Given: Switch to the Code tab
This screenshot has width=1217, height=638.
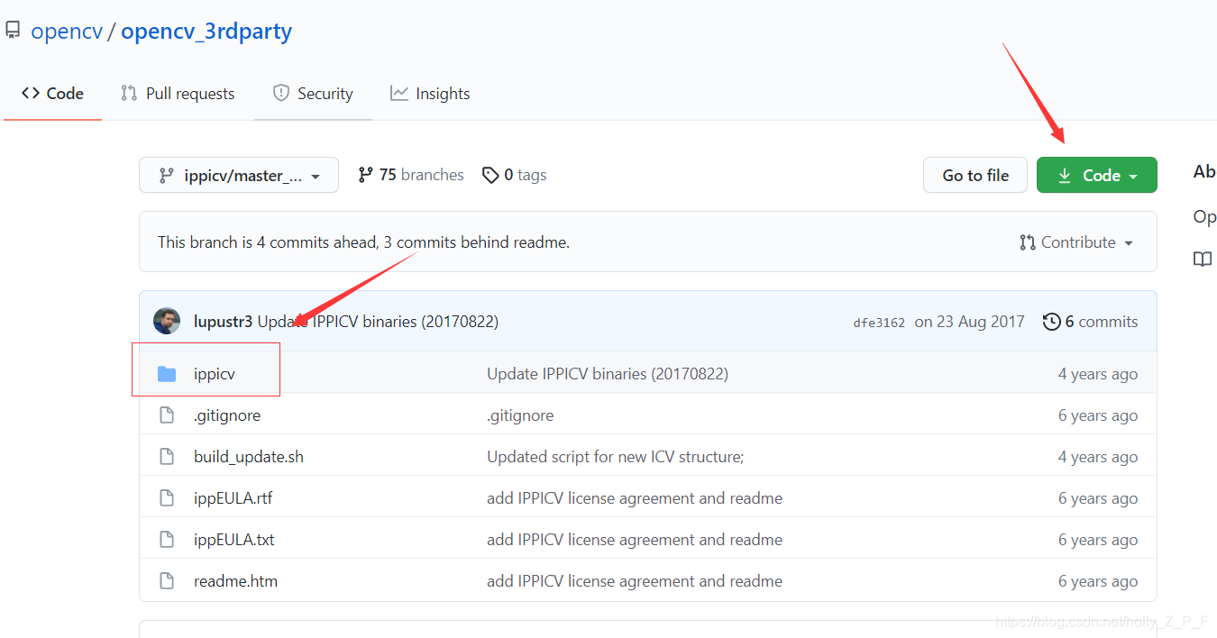Looking at the screenshot, I should pos(52,94).
